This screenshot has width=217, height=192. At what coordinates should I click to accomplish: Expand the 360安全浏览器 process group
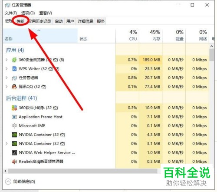point(7,60)
